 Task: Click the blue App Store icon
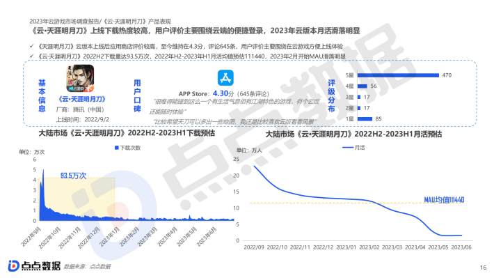coord(225,77)
